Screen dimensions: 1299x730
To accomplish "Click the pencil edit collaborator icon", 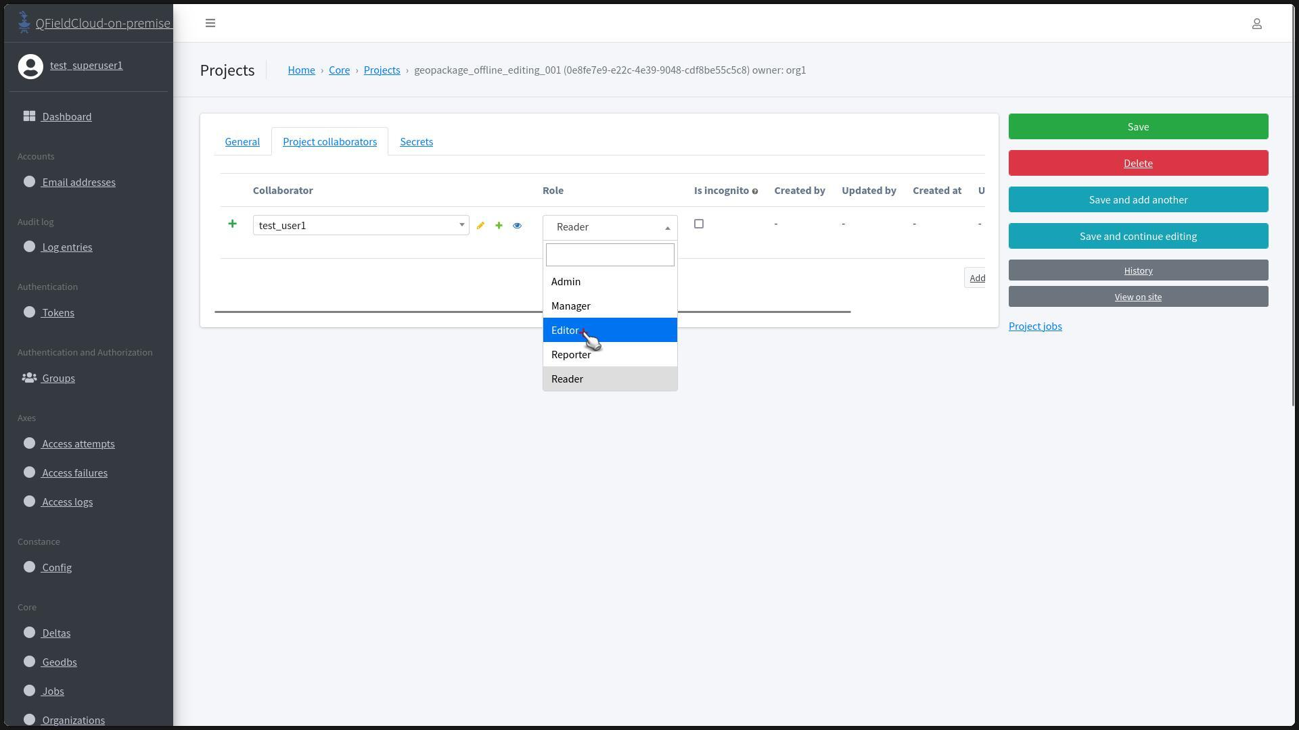I will 480,226.
